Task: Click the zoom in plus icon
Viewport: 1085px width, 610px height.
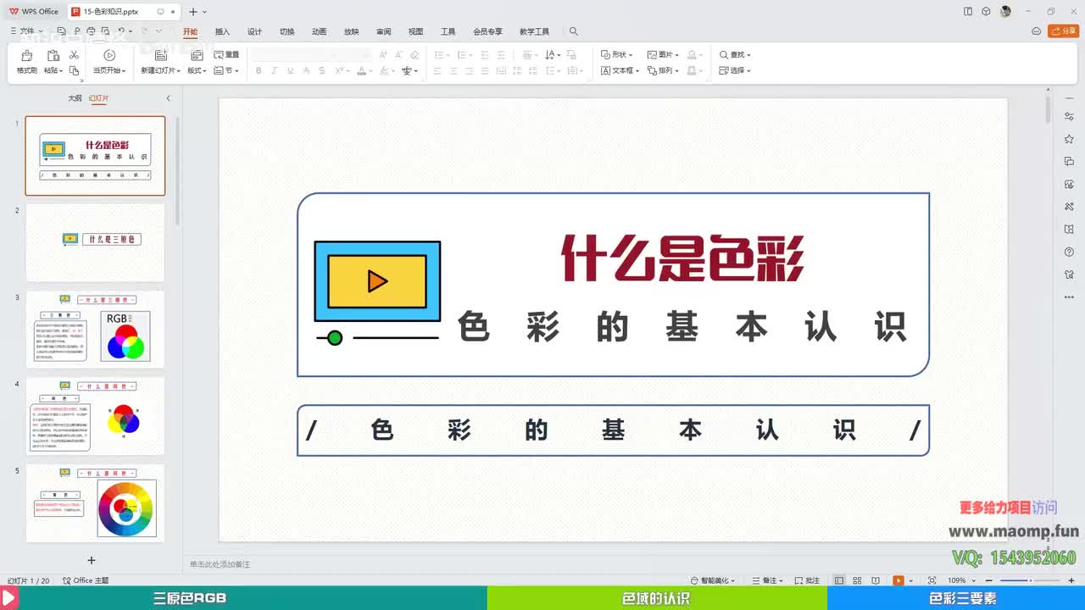Action: point(1071,580)
